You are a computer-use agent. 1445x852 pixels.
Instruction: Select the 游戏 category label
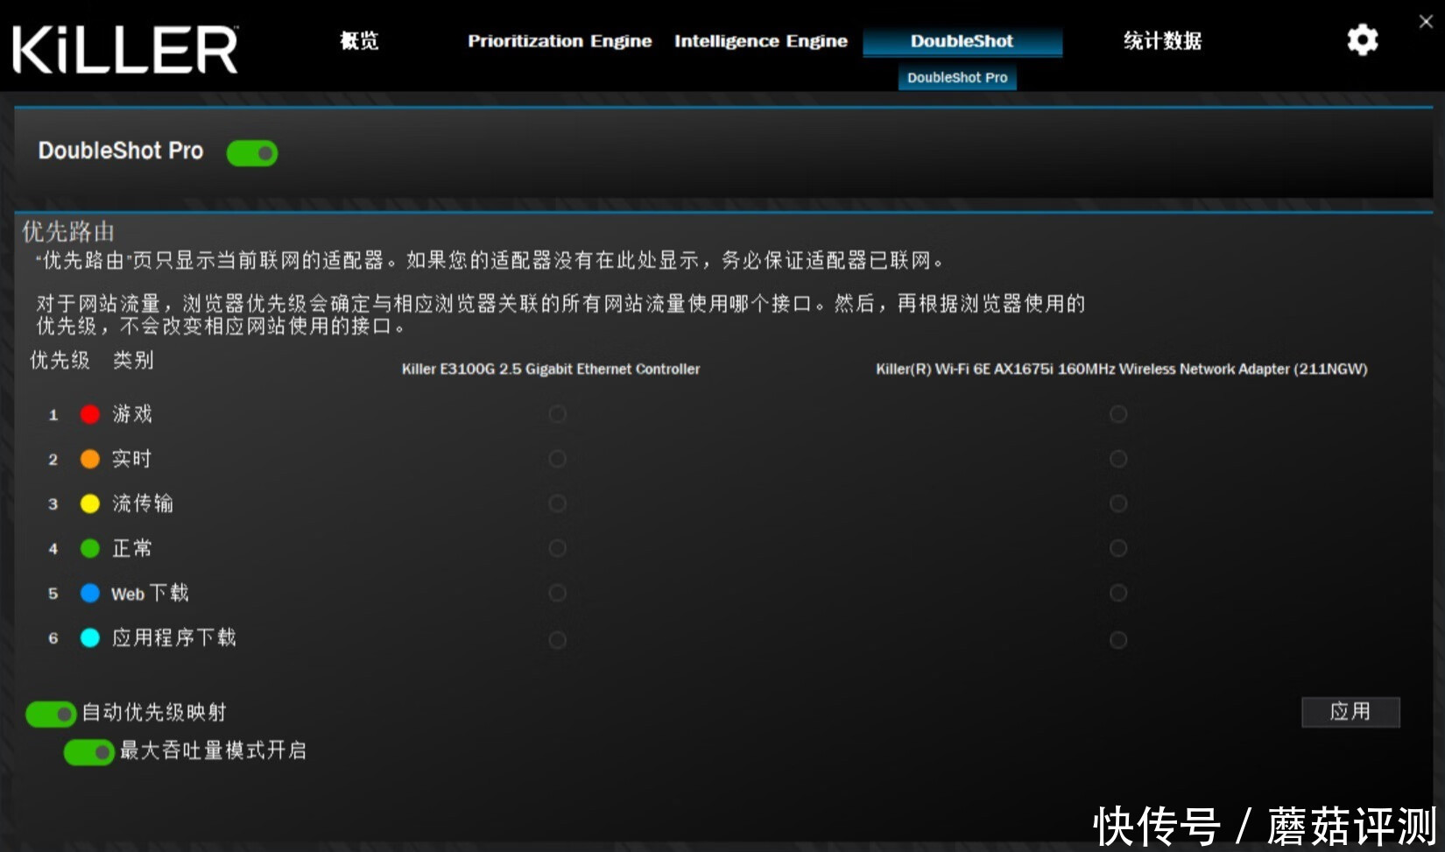point(132,414)
